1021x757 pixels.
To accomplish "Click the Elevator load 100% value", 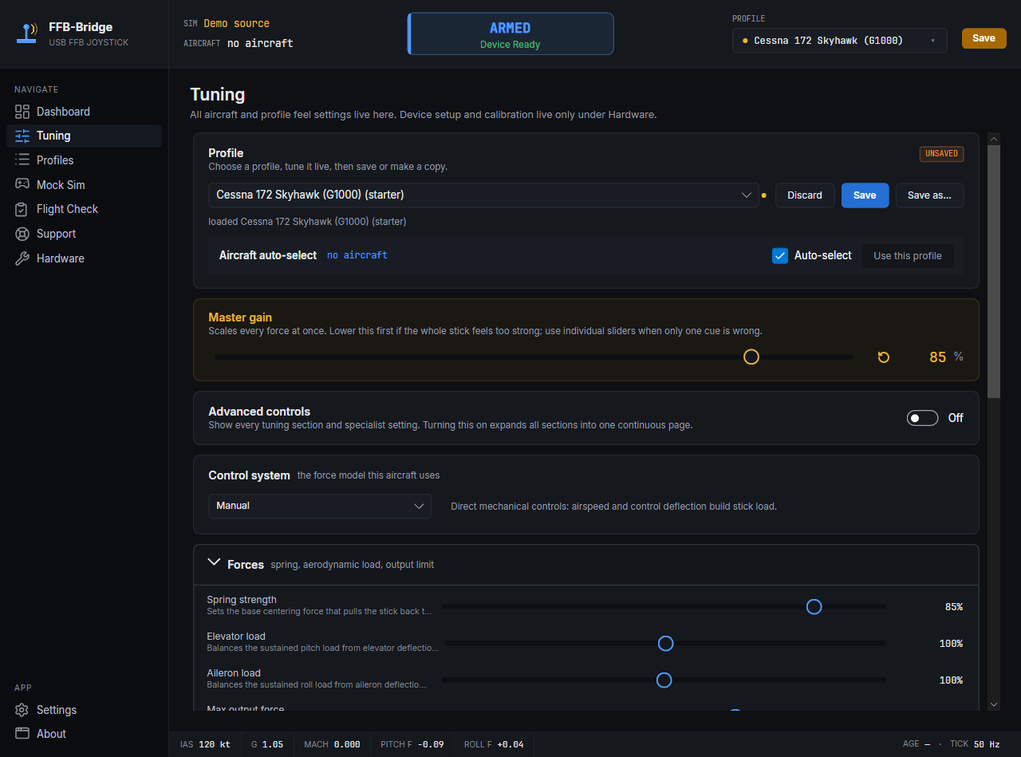I will (x=951, y=644).
